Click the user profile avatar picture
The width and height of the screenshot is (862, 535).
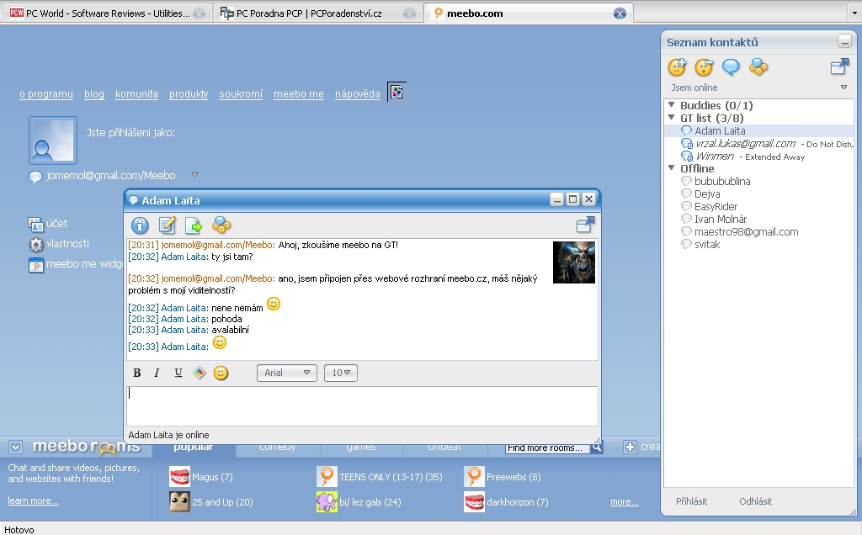click(53, 140)
